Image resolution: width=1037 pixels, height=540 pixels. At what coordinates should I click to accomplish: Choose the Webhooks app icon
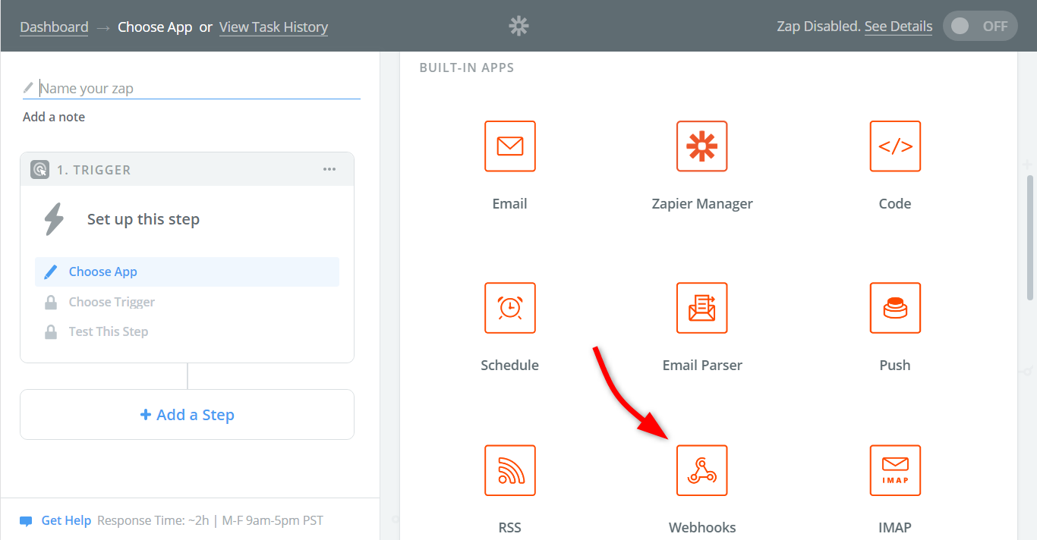tap(702, 470)
